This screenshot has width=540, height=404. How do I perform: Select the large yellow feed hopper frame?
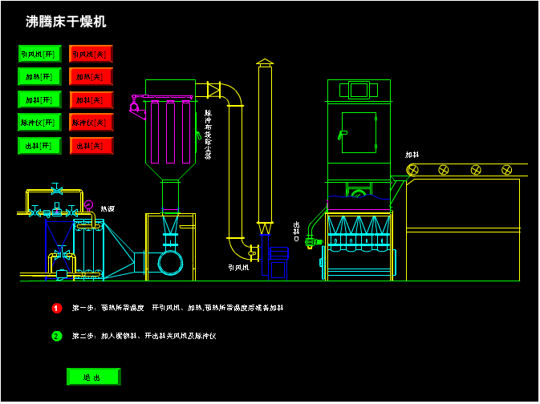(463, 229)
